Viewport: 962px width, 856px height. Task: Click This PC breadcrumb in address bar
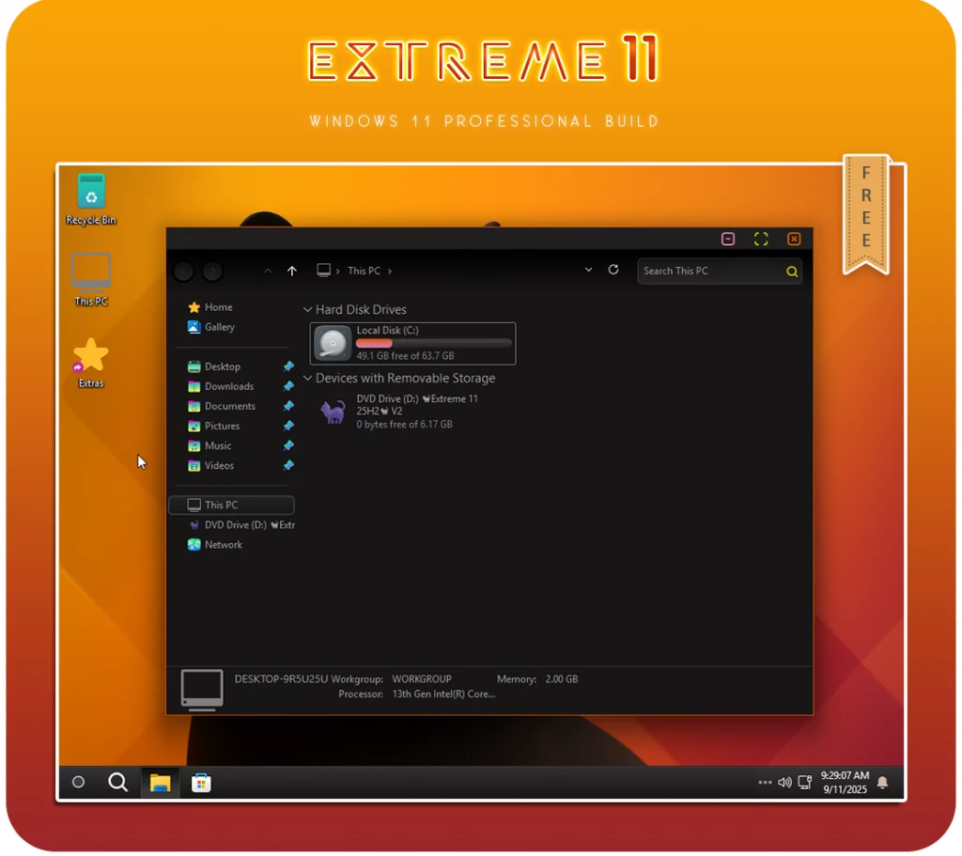coord(364,271)
